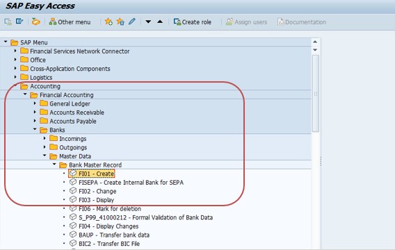Click the FI04 transaction cube icon
395x250 pixels.
tap(73, 226)
